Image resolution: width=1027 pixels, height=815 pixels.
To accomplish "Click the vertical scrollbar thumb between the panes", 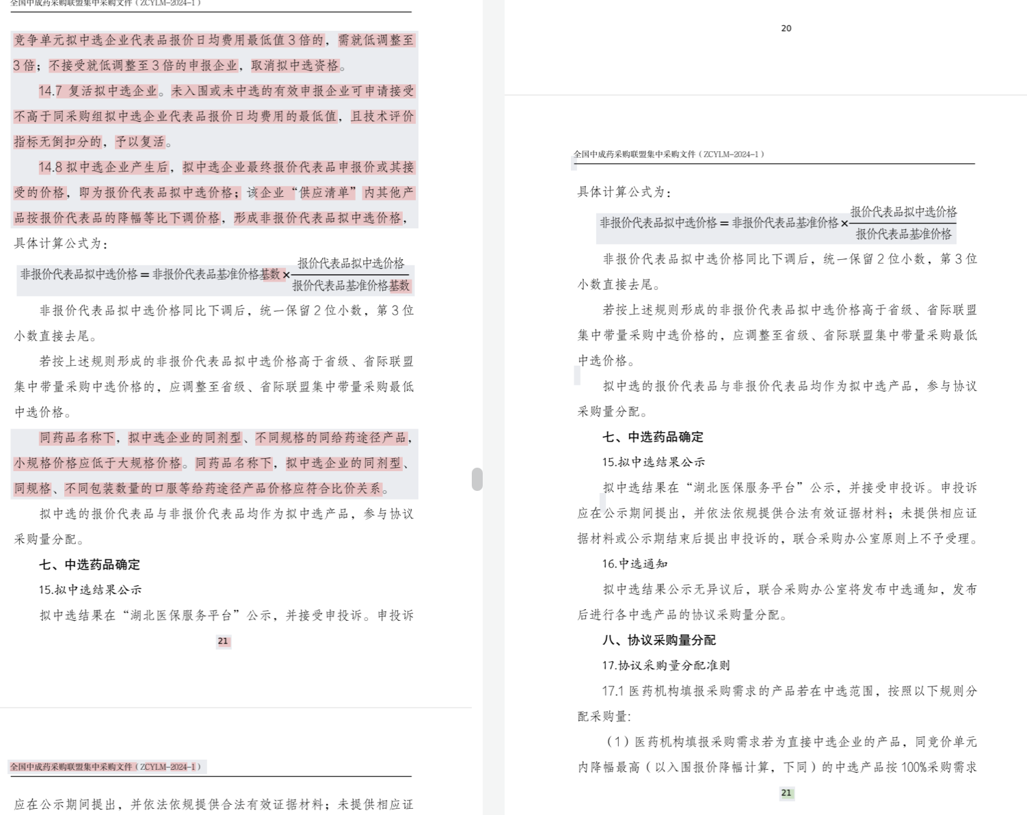I will pos(477,479).
